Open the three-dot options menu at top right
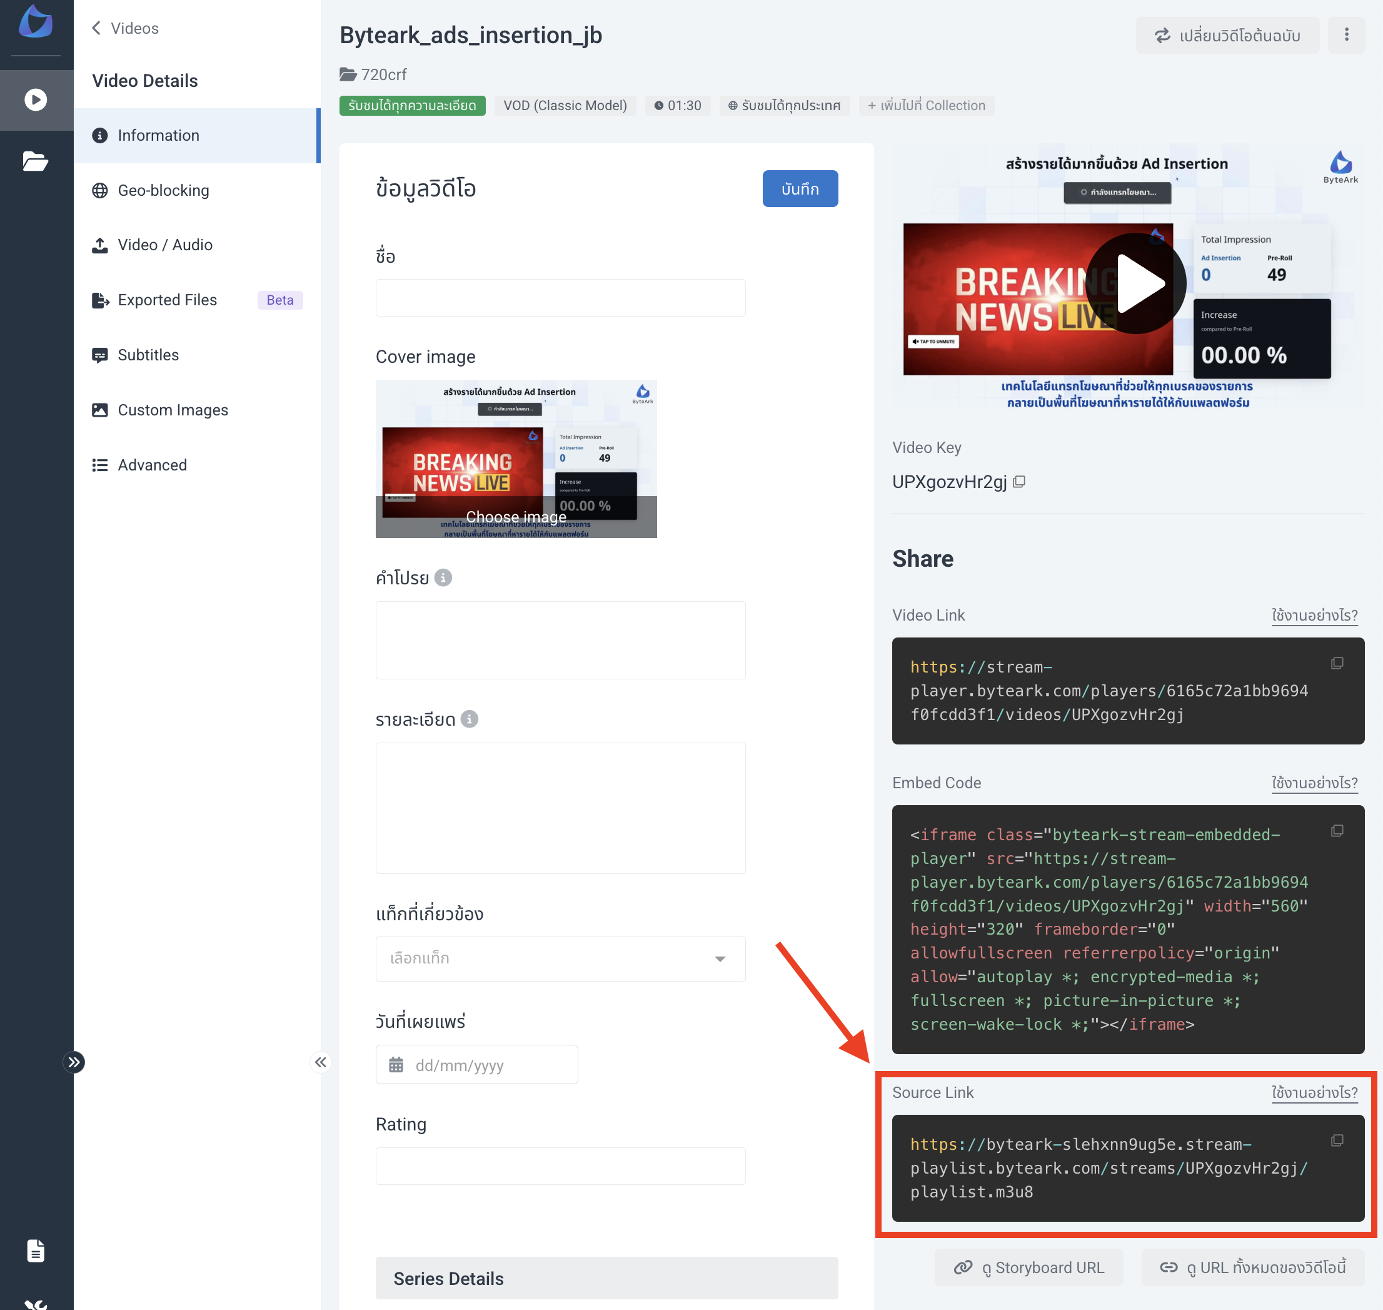The width and height of the screenshot is (1383, 1310). click(1347, 35)
